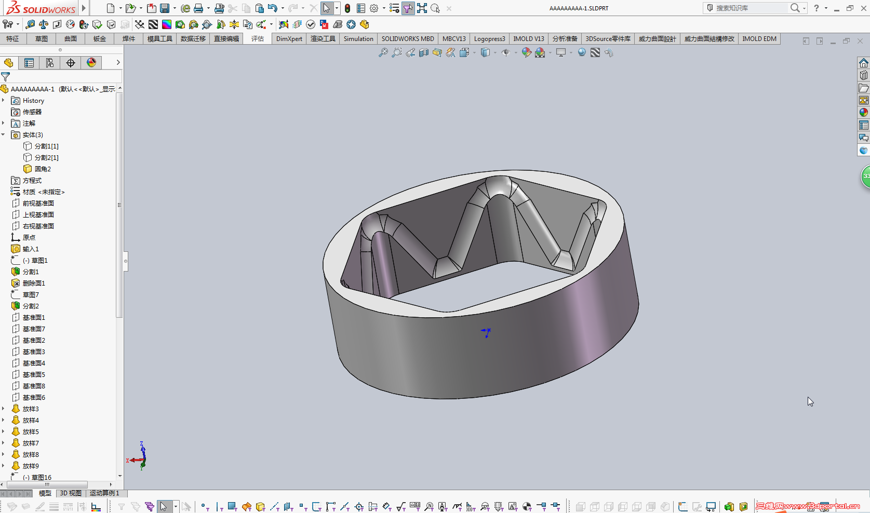Open the Section View tool

point(424,52)
